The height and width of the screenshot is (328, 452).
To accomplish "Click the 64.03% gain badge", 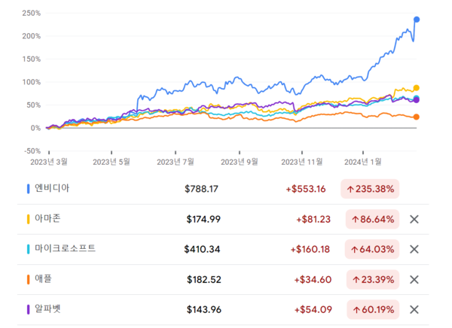I will [x=372, y=249].
